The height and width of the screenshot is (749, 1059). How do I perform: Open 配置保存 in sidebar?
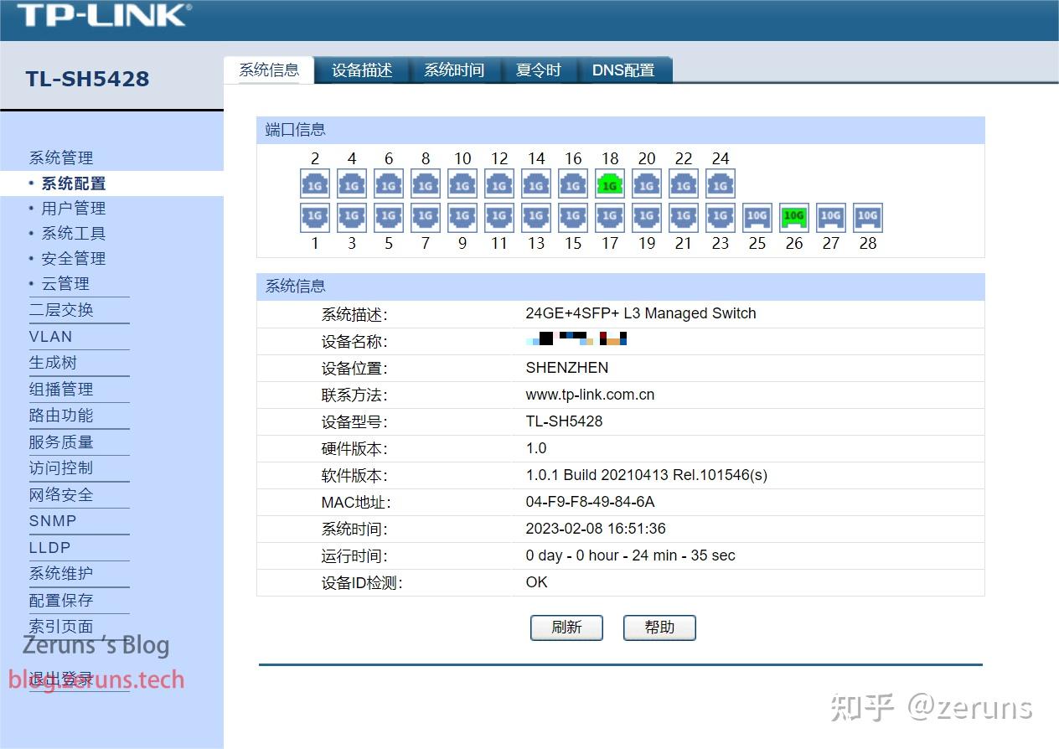(61, 601)
